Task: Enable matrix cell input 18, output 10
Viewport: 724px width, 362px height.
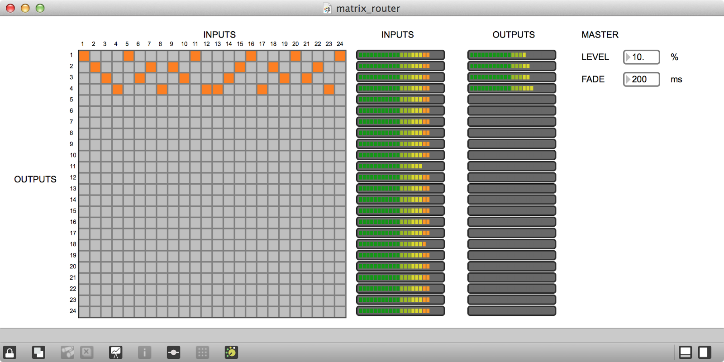Action: (x=273, y=156)
